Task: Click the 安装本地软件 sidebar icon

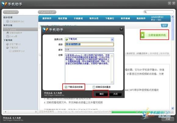Action: coord(8,33)
